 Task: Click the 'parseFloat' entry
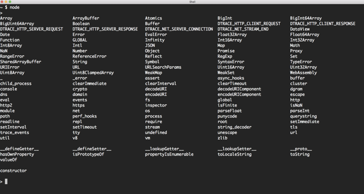tap(230, 111)
